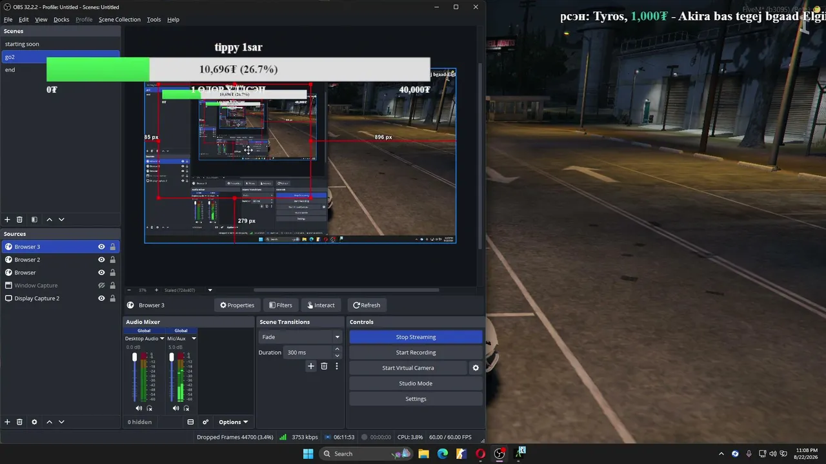Image resolution: width=826 pixels, height=464 pixels.
Task: Start the Virtual Camera
Action: tap(408, 368)
